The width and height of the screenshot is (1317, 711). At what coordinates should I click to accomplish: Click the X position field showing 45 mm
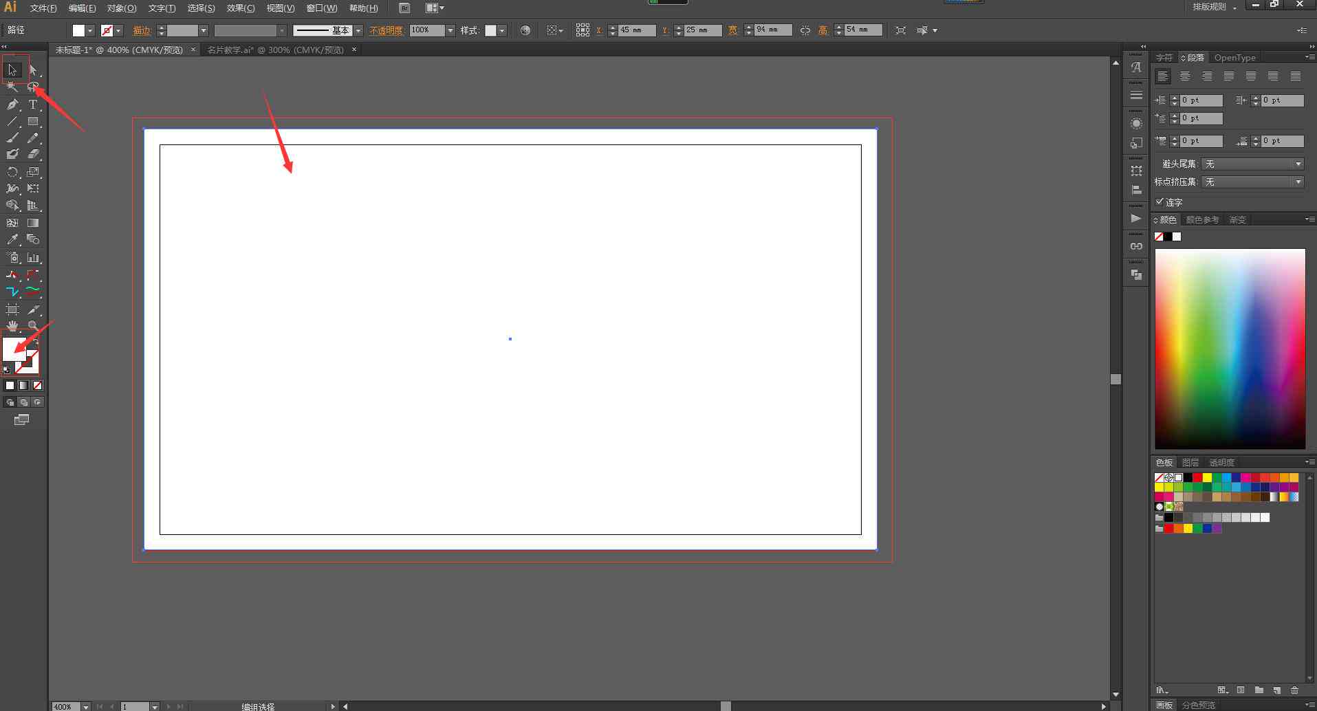[636, 30]
